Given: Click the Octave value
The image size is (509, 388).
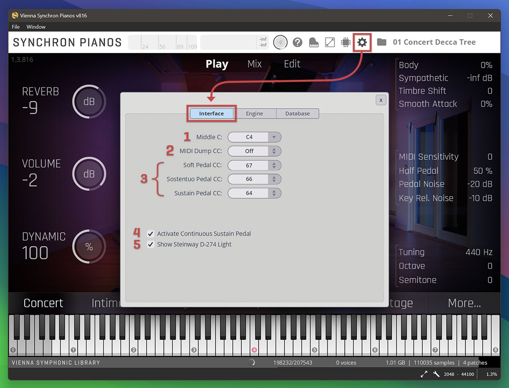Looking at the screenshot, I should tap(490, 266).
